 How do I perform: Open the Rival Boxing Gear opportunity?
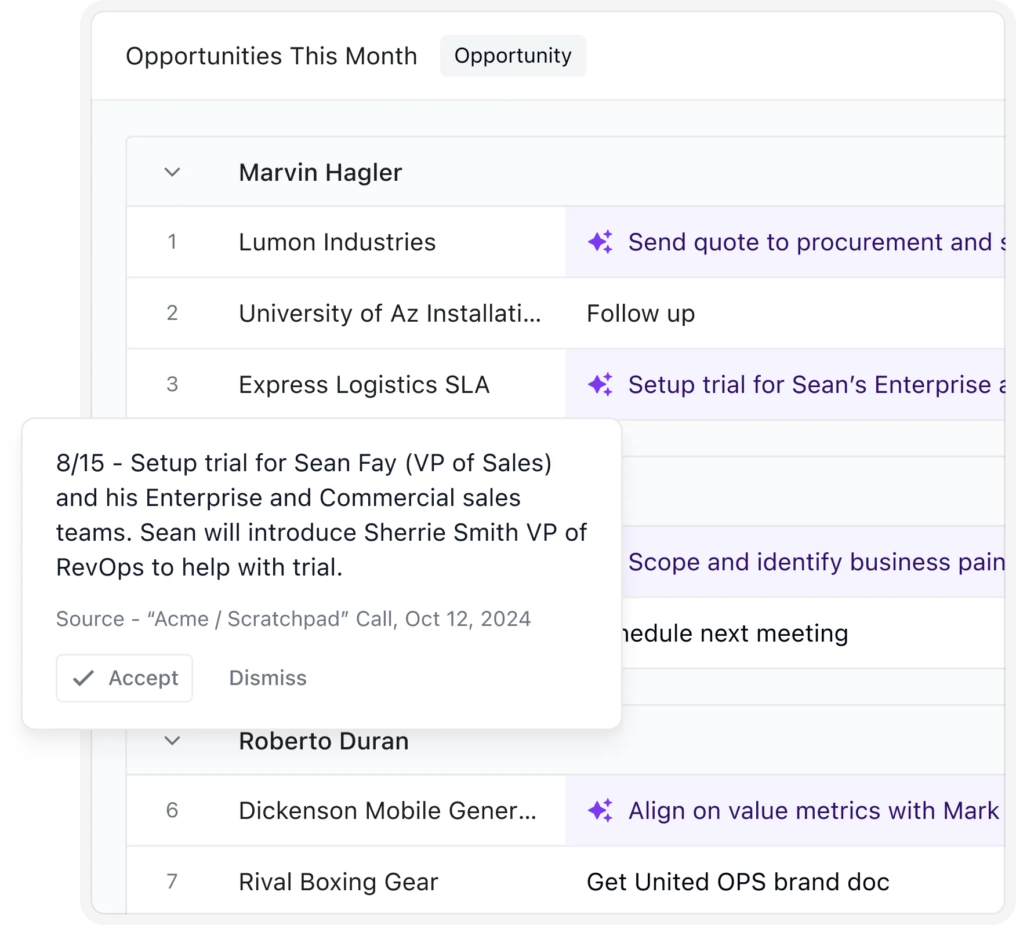(x=339, y=882)
